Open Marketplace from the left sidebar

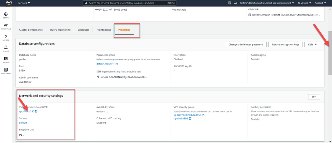6,26
